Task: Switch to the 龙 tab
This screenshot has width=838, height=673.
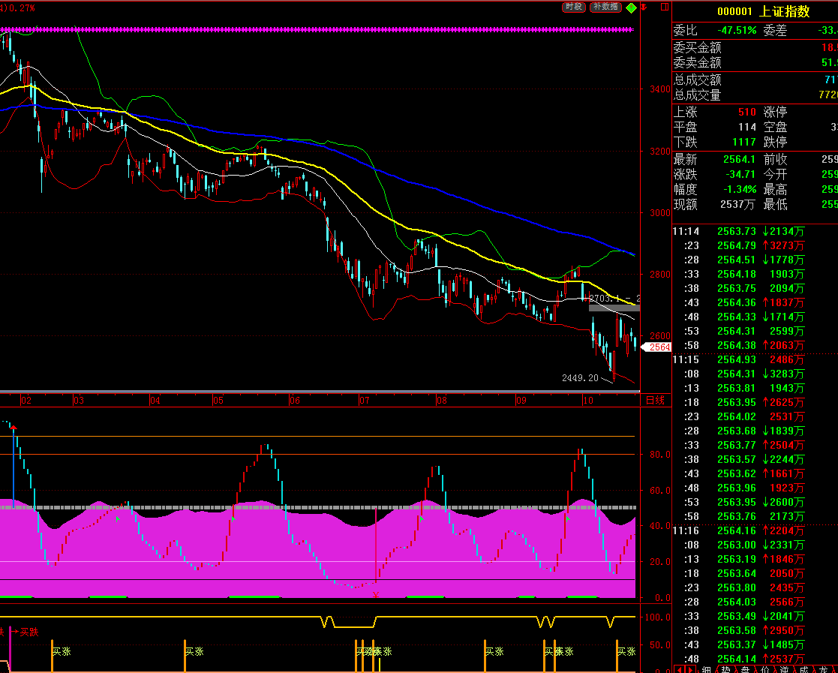Action: pyautogui.click(x=823, y=669)
